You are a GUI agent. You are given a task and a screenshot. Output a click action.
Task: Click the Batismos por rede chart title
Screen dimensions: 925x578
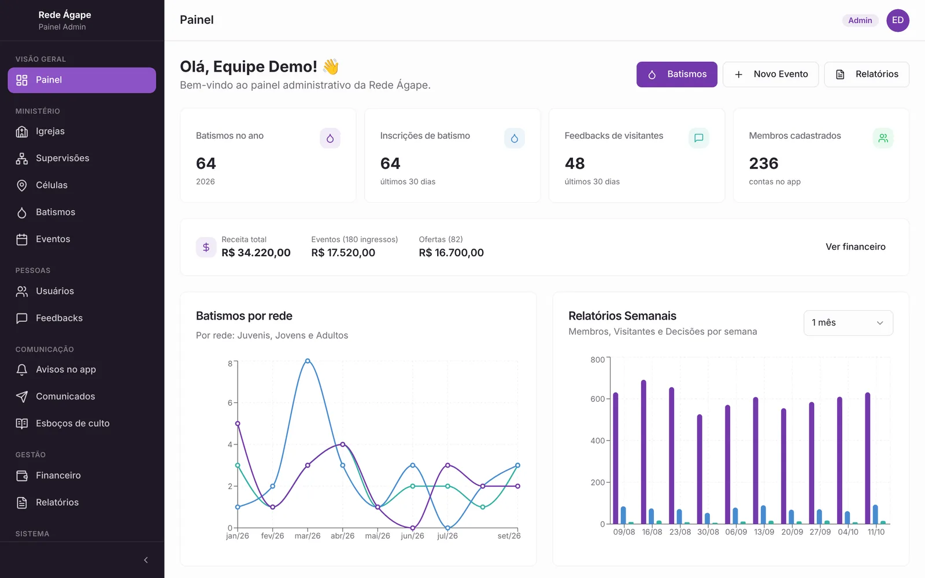[x=244, y=316]
